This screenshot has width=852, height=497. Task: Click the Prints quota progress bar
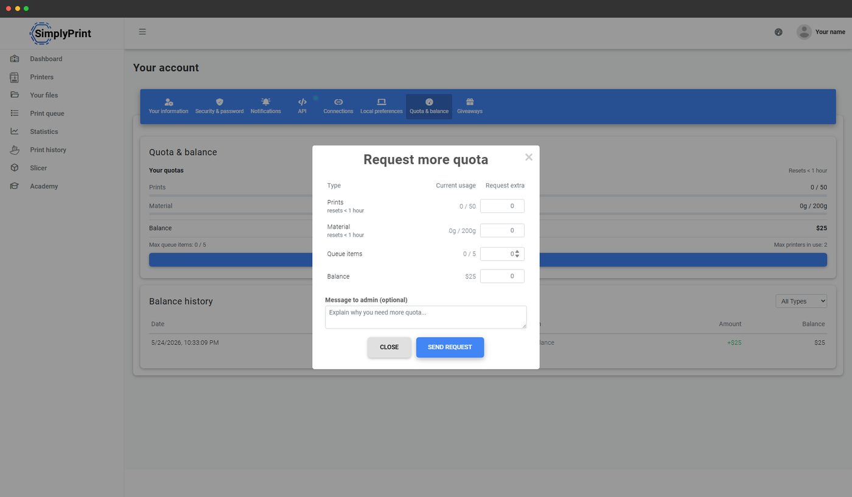(x=488, y=195)
